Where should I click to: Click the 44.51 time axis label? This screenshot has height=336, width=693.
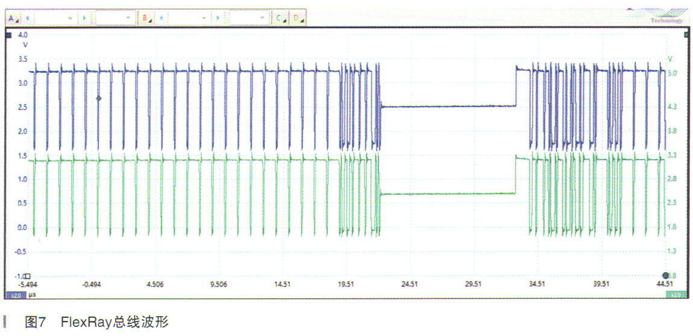click(664, 284)
